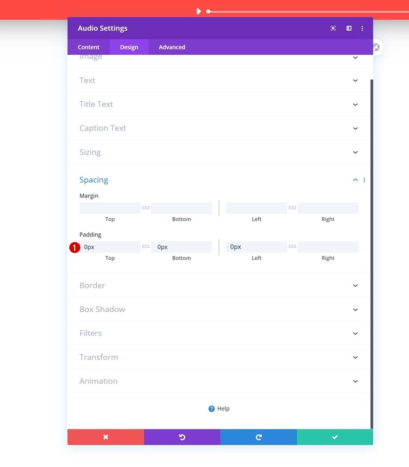This screenshot has height=467, width=409.
Task: Click the Margin Top input field
Action: pos(110,208)
